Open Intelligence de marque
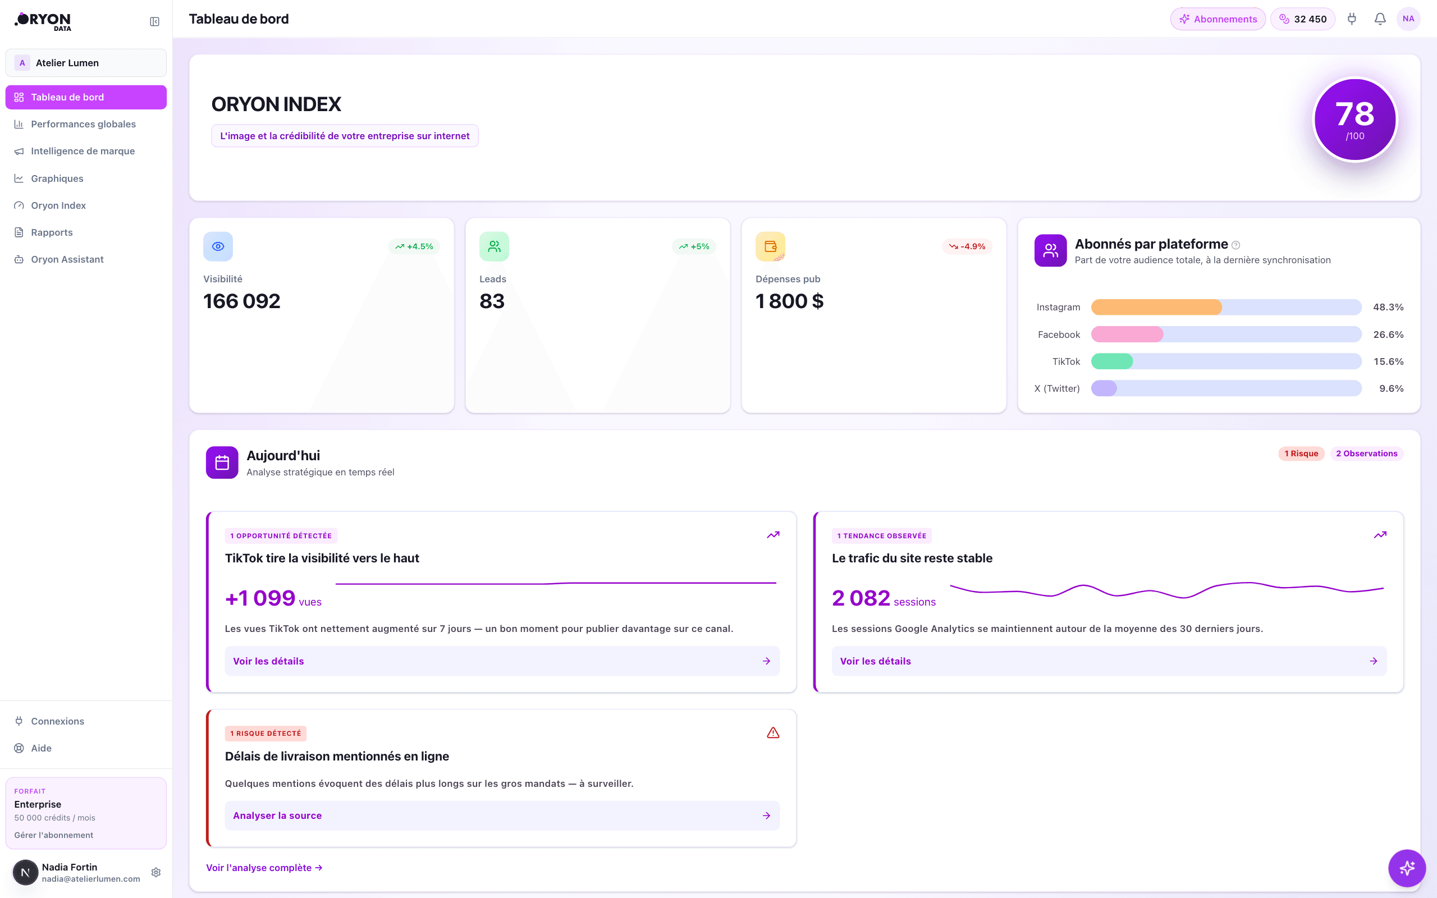The image size is (1437, 898). tap(86, 152)
